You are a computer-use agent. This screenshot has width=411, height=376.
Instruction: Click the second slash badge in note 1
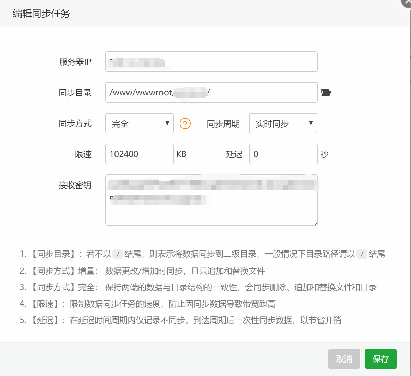click(362, 253)
